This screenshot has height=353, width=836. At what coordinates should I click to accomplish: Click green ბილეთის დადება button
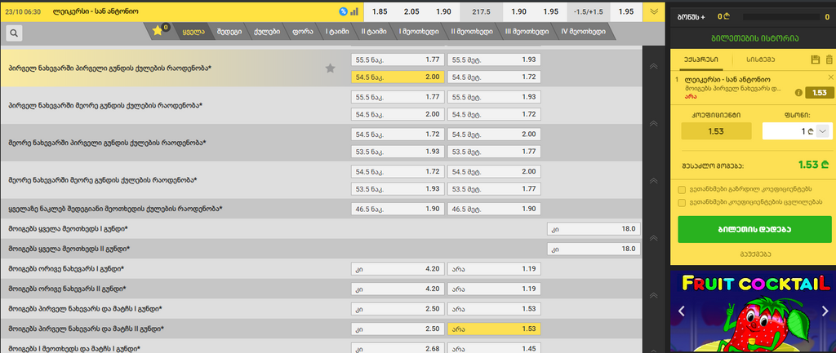click(754, 229)
